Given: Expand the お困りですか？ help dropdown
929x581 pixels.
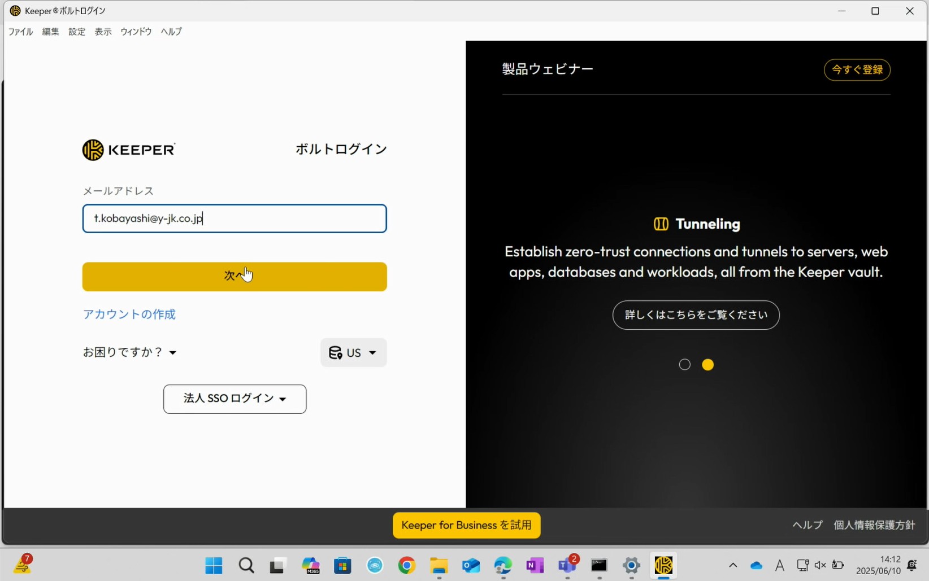Looking at the screenshot, I should point(130,352).
